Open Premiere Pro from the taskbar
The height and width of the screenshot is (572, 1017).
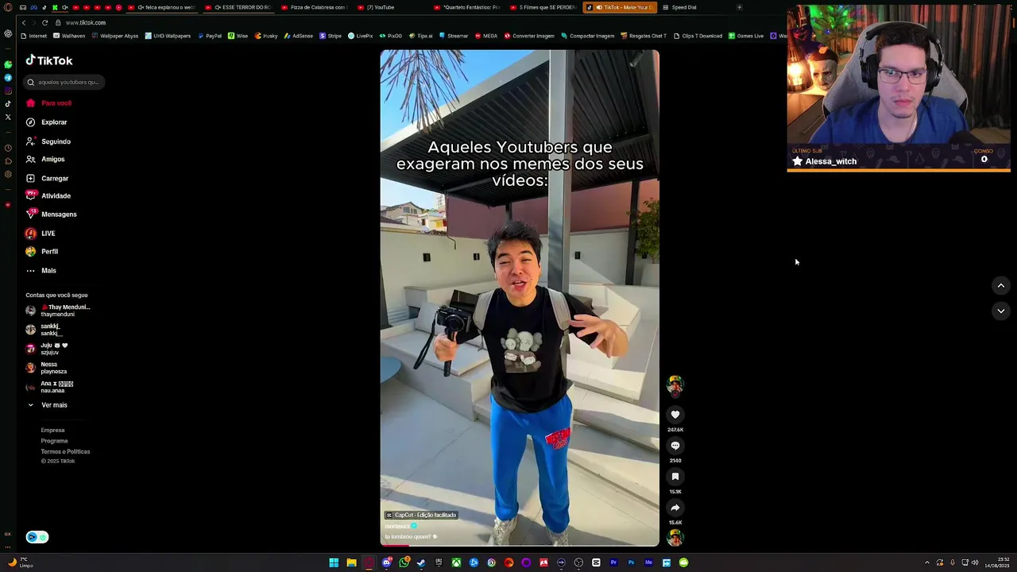click(613, 562)
